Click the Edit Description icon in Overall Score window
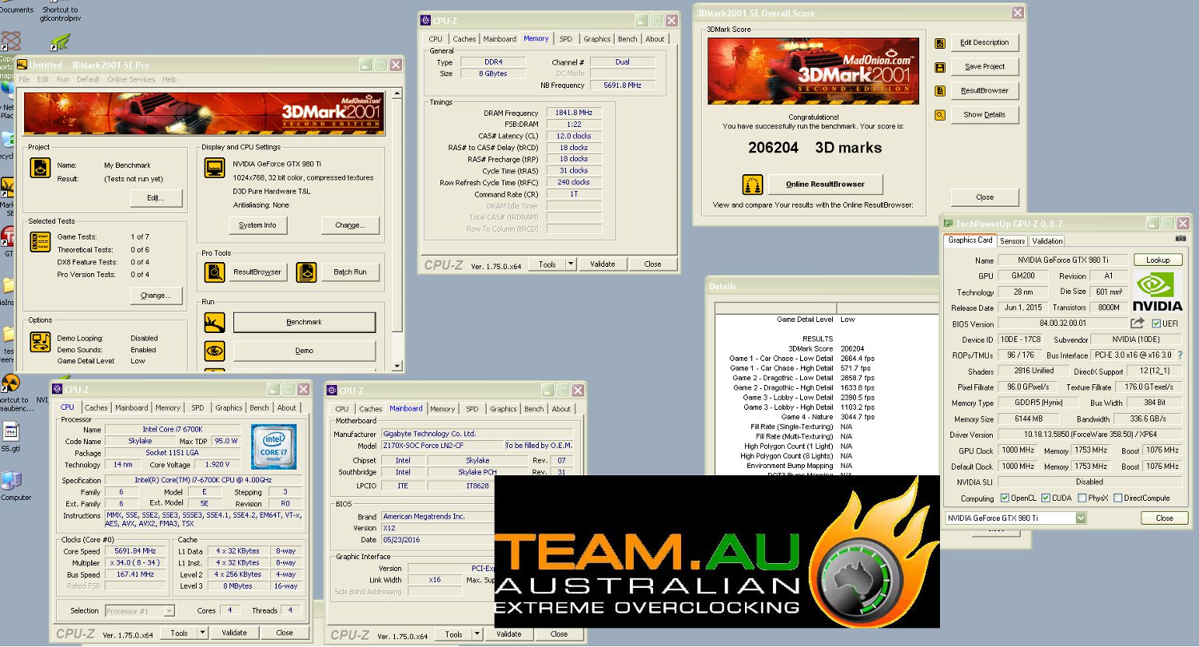The height and width of the screenshot is (647, 1199). [x=940, y=43]
